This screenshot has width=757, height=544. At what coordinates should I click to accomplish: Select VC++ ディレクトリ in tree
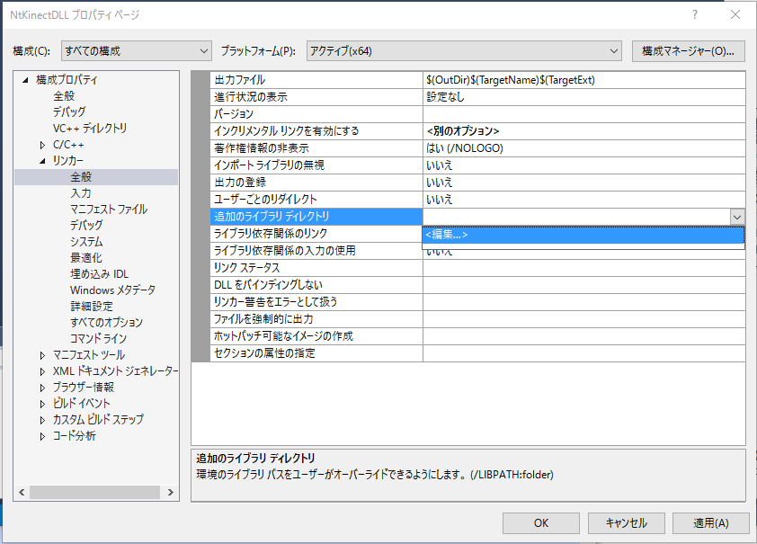click(x=90, y=129)
